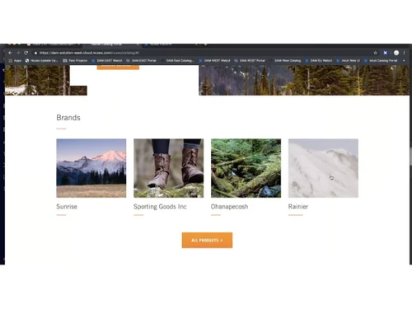Open the DAM EU WebUI bookmark
The image size is (412, 309).
click(x=319, y=60)
